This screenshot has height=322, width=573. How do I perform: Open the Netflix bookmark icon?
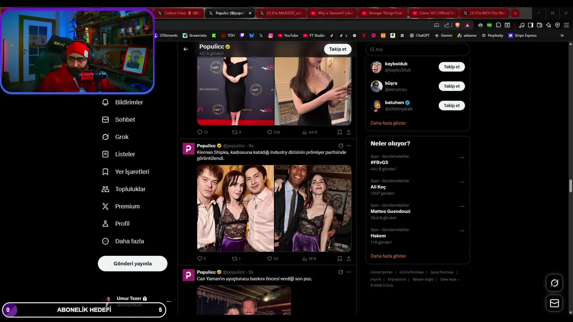[x=364, y=35]
